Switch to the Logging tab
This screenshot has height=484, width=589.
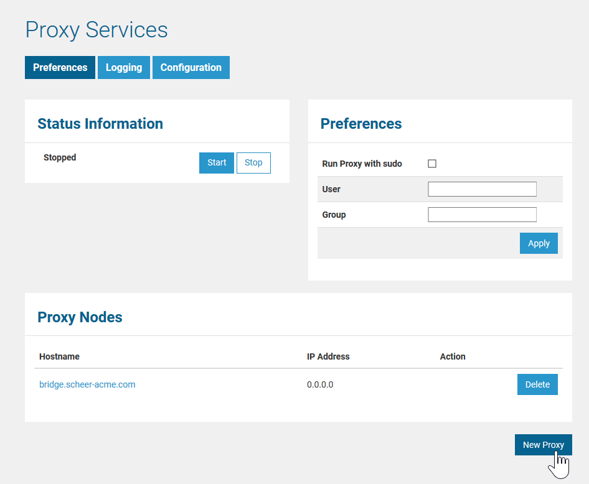pyautogui.click(x=123, y=67)
